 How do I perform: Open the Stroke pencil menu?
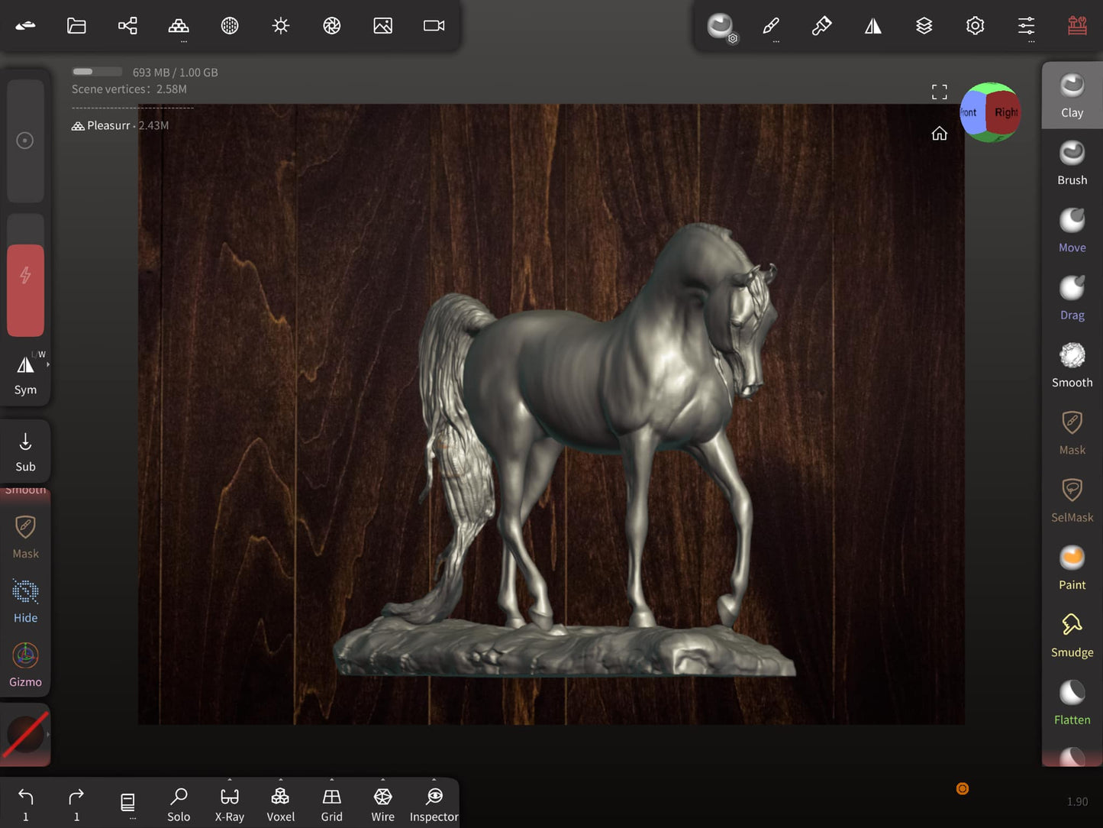771,26
